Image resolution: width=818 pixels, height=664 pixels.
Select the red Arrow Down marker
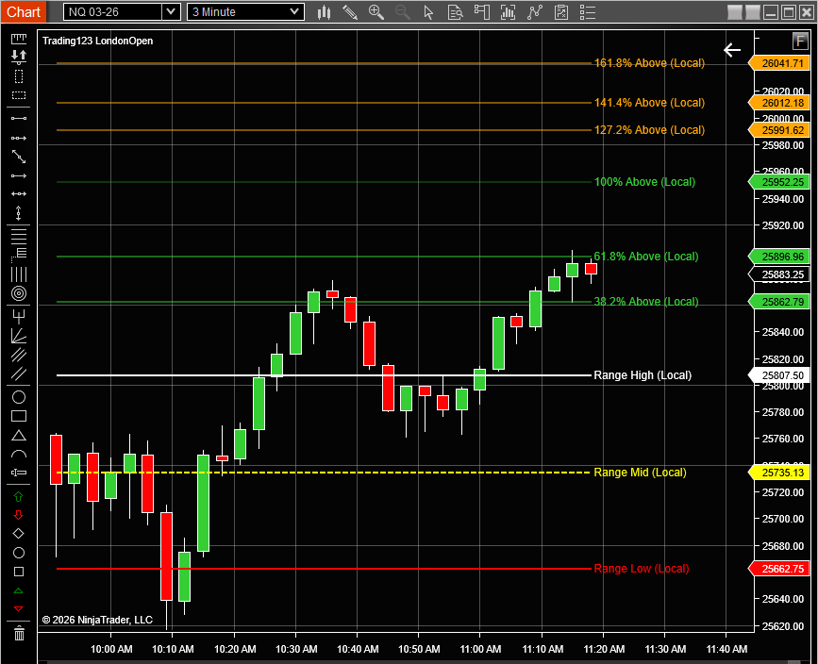(18, 515)
